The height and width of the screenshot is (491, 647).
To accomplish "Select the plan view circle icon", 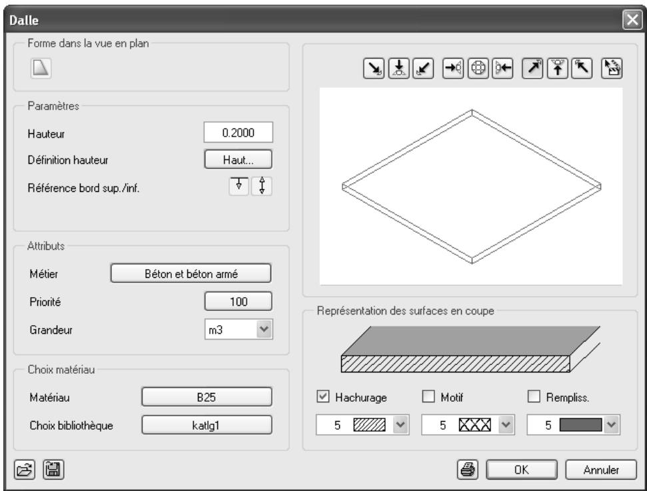I will (478, 68).
